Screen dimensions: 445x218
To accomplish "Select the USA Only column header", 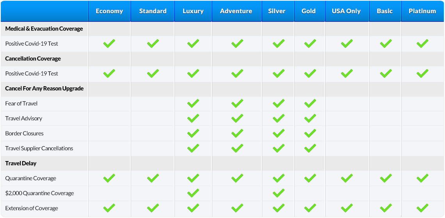I will coord(347,11).
